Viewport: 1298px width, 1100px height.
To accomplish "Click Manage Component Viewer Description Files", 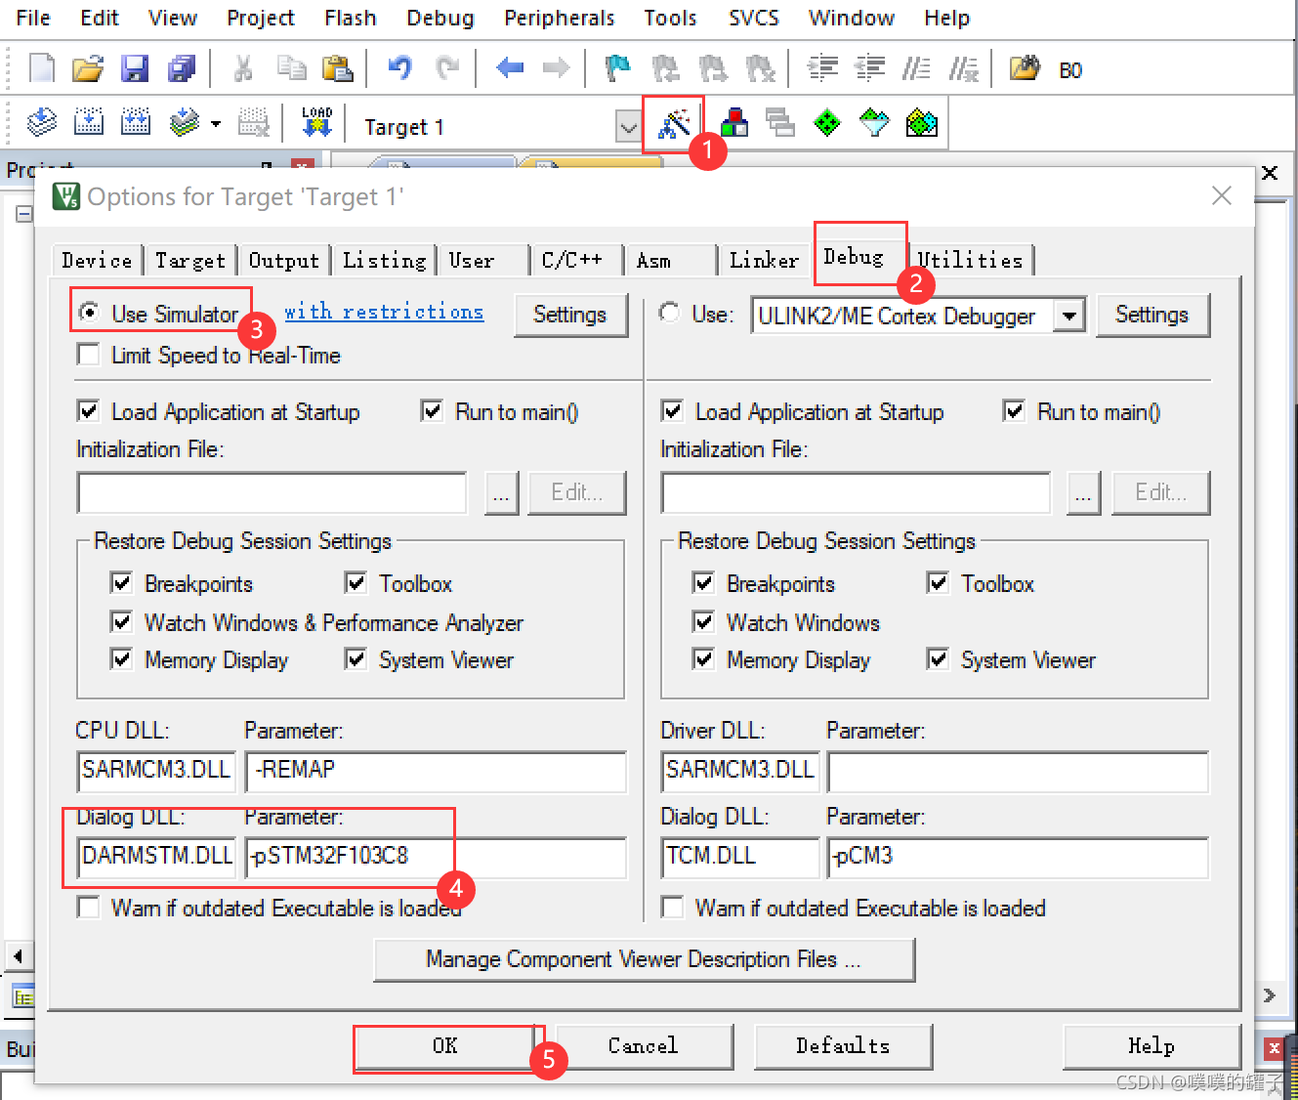I will tap(644, 959).
